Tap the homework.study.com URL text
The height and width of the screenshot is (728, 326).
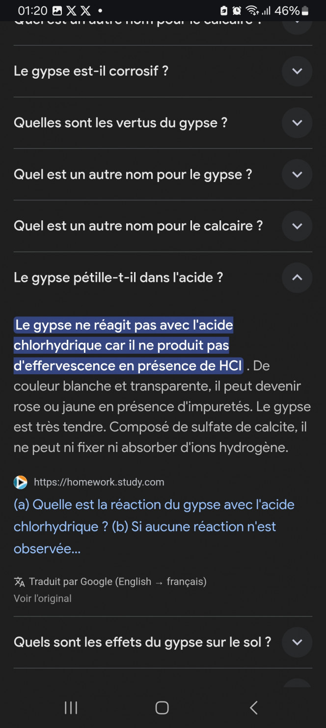(99, 482)
